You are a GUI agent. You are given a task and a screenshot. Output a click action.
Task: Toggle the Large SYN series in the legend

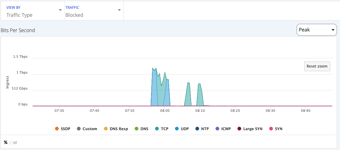click(250, 129)
